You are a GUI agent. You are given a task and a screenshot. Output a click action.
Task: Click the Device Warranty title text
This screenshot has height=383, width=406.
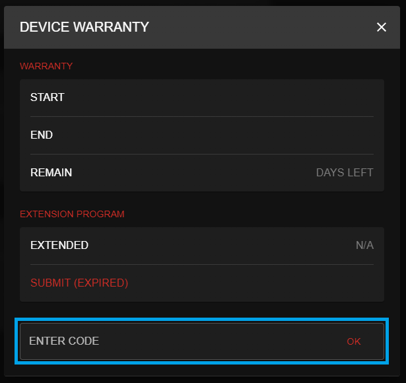(x=85, y=27)
